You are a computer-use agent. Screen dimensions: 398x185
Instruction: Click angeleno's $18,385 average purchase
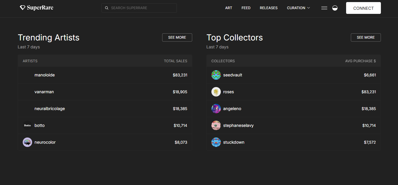[x=369, y=109]
